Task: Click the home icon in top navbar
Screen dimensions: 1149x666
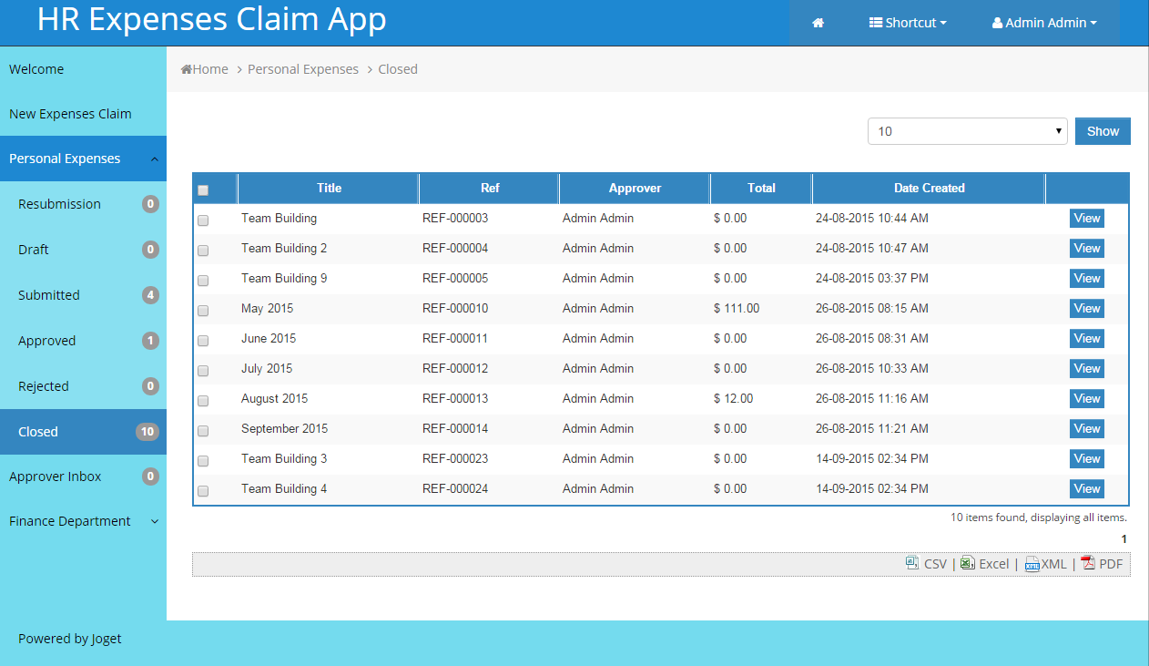Action: tap(818, 23)
